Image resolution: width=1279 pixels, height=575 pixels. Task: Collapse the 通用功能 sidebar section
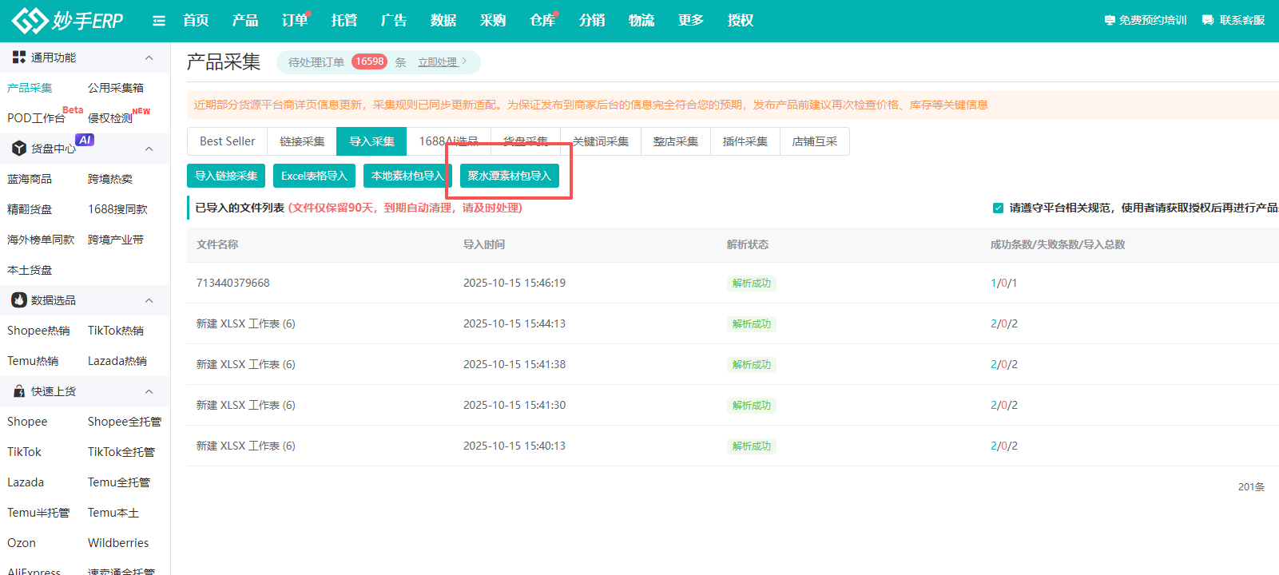[x=149, y=57]
